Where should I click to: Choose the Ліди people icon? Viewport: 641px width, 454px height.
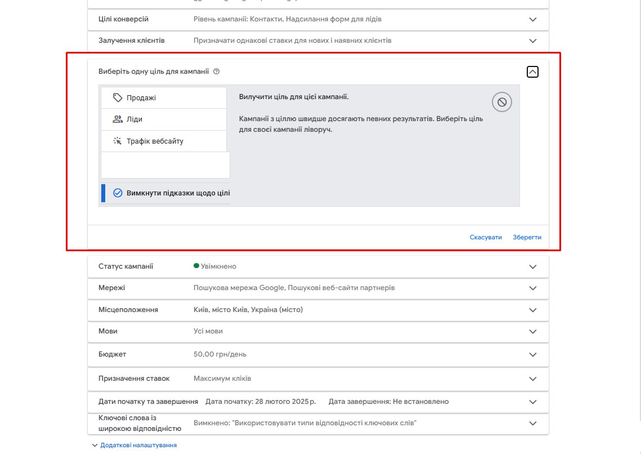coord(117,119)
